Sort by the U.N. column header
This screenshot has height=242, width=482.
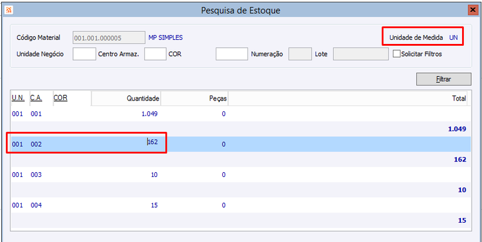[18, 98]
